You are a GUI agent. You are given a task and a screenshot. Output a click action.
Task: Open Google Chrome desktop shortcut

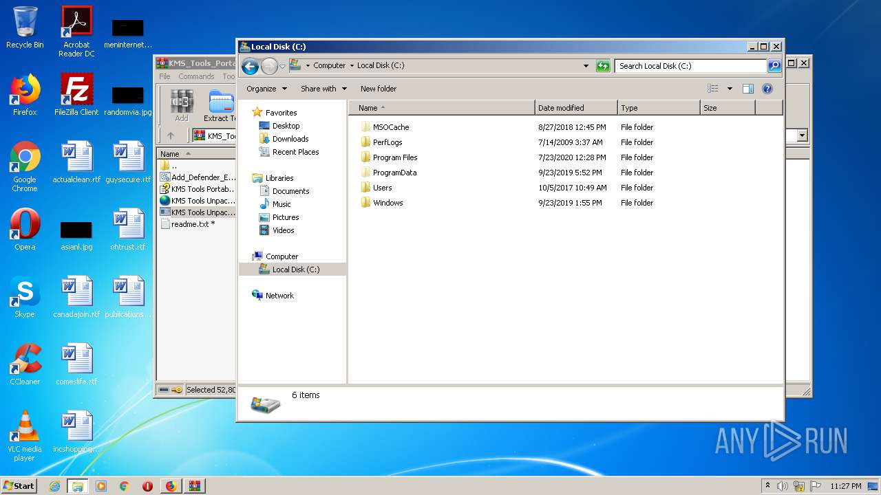tap(25, 166)
